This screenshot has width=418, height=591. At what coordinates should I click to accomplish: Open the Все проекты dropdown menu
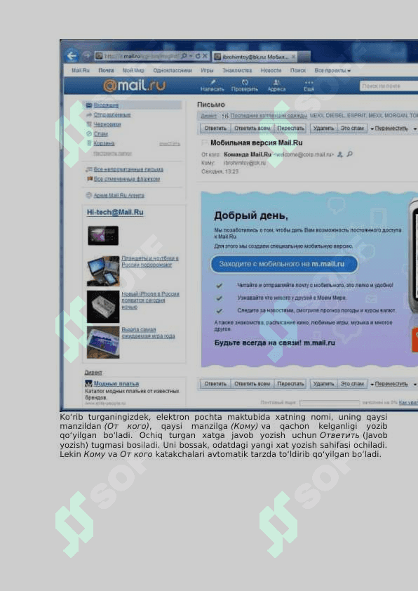(332, 70)
